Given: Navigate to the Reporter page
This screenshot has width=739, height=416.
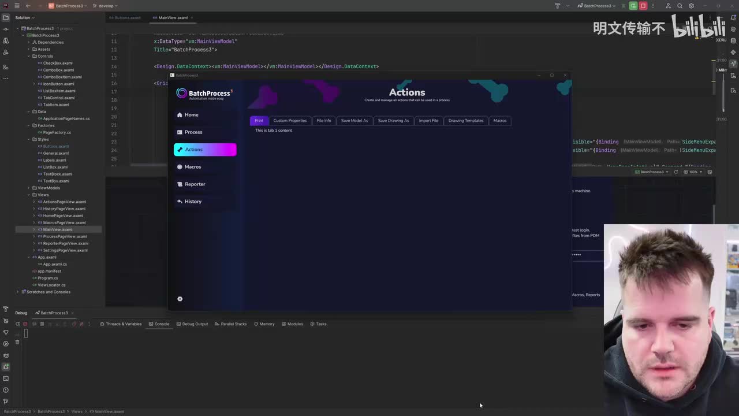Looking at the screenshot, I should 205,184.
